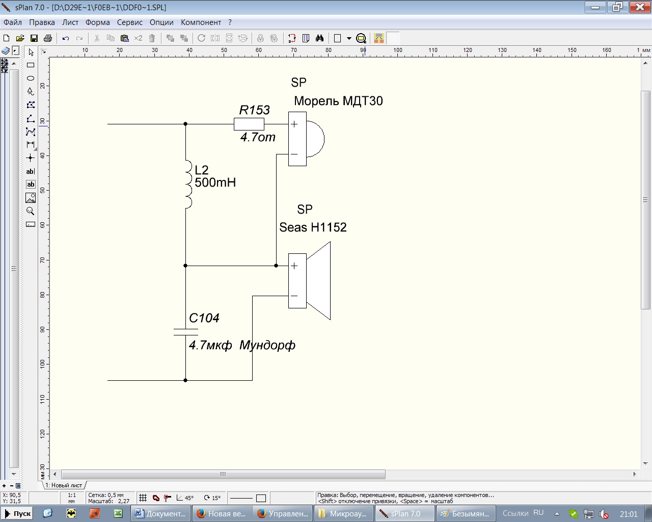Expand the library selection dropdown arrow
Screen dimensions: 652x522
(x=16, y=51)
